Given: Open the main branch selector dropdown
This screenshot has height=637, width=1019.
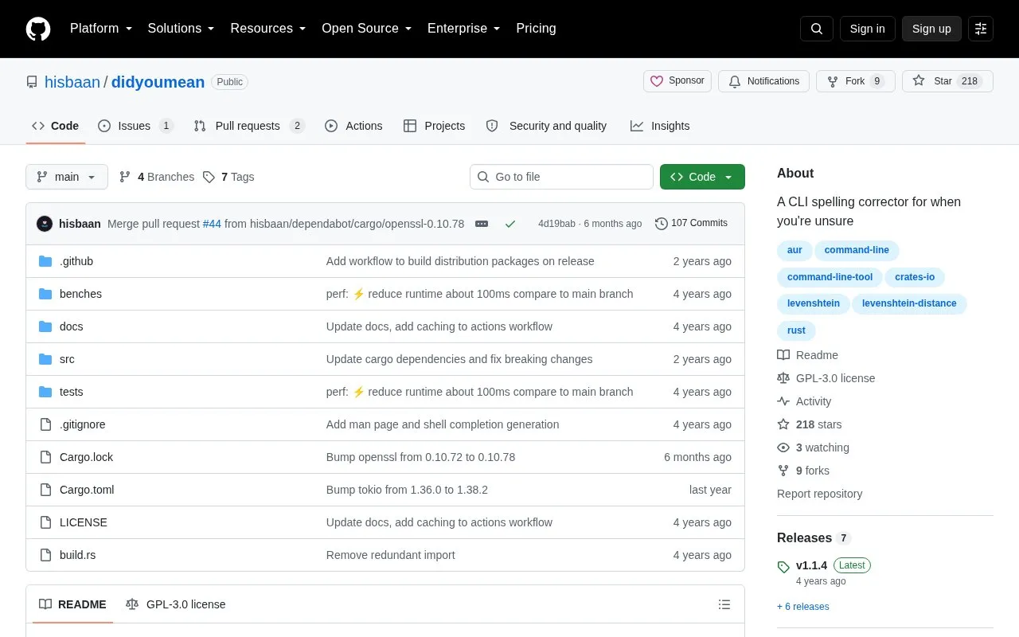Looking at the screenshot, I should 67,177.
